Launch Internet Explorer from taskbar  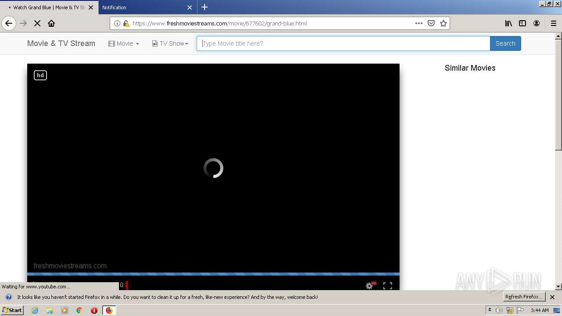pos(35,310)
